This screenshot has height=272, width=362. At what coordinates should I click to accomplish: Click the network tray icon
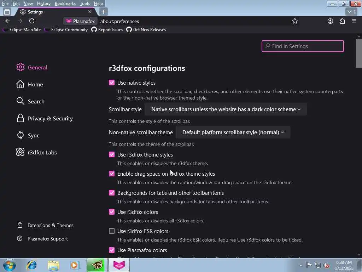[318, 266]
